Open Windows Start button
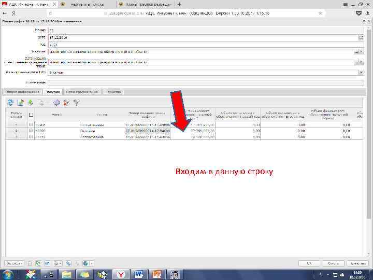 [x=8, y=274]
